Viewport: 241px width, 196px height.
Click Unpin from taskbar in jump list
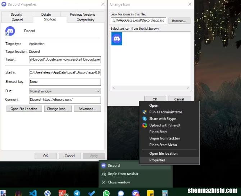(136, 174)
